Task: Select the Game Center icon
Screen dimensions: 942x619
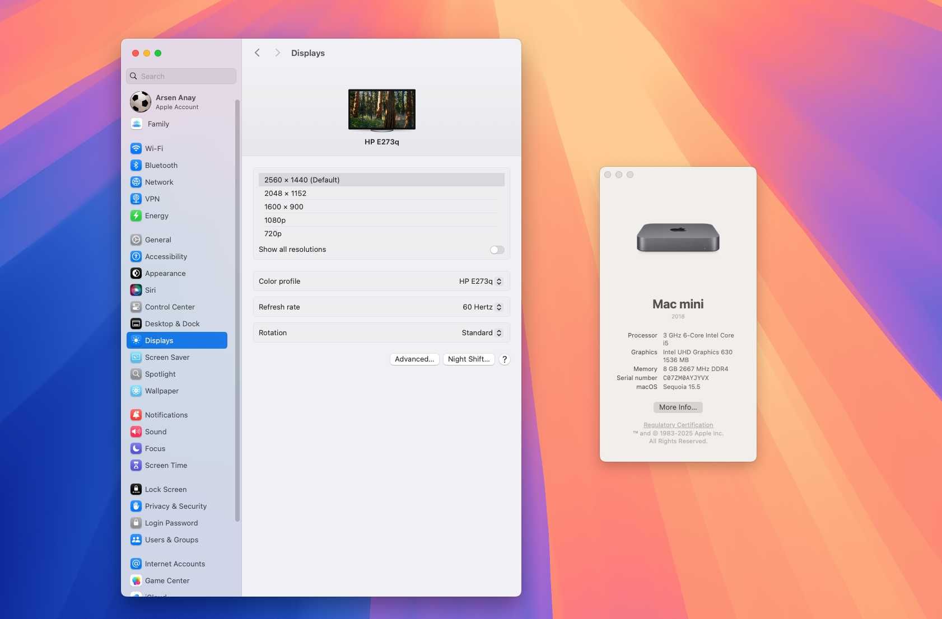Action: point(136,580)
